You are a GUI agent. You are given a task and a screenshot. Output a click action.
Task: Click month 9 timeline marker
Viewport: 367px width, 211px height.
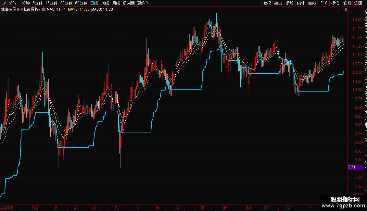click(225, 207)
